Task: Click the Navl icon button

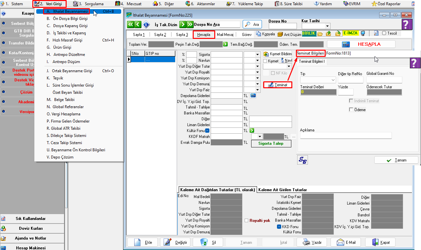Action: [286, 61]
